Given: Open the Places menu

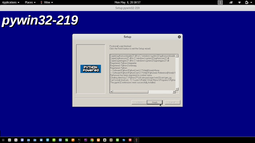Looking at the screenshot, I should [x=30, y=2].
